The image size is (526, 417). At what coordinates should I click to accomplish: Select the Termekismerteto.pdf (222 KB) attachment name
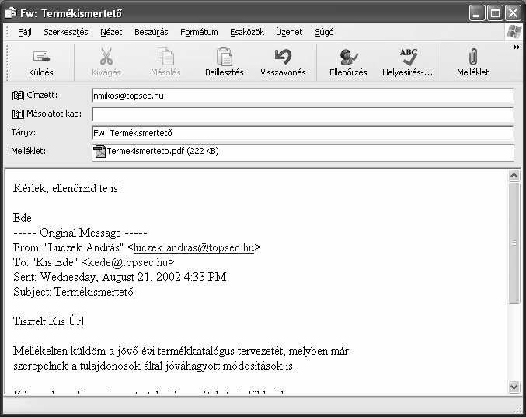tap(162, 151)
